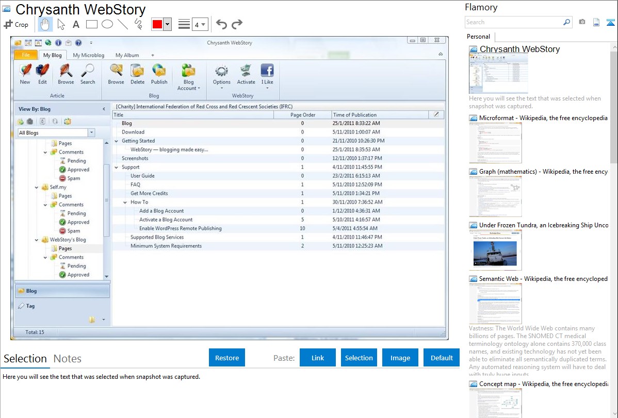Collapse the ribbon with the chevron
Screen dimensions: 618x418
click(441, 54)
